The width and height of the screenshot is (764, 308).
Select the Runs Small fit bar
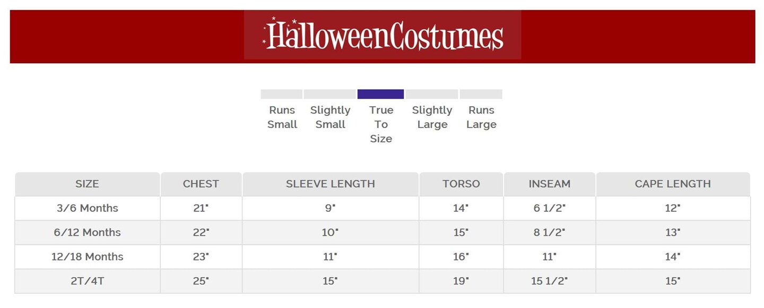tap(281, 94)
